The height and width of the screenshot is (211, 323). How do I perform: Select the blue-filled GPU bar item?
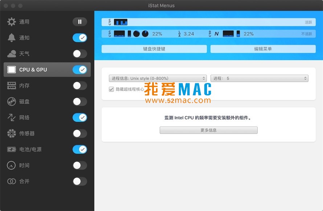click(x=238, y=34)
